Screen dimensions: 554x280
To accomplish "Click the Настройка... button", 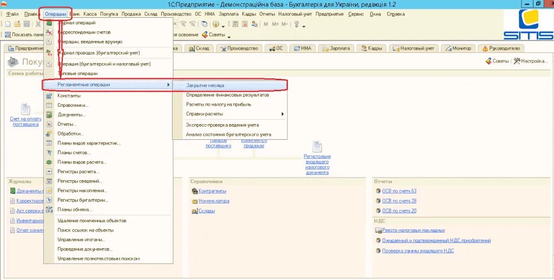I will pos(531,62).
